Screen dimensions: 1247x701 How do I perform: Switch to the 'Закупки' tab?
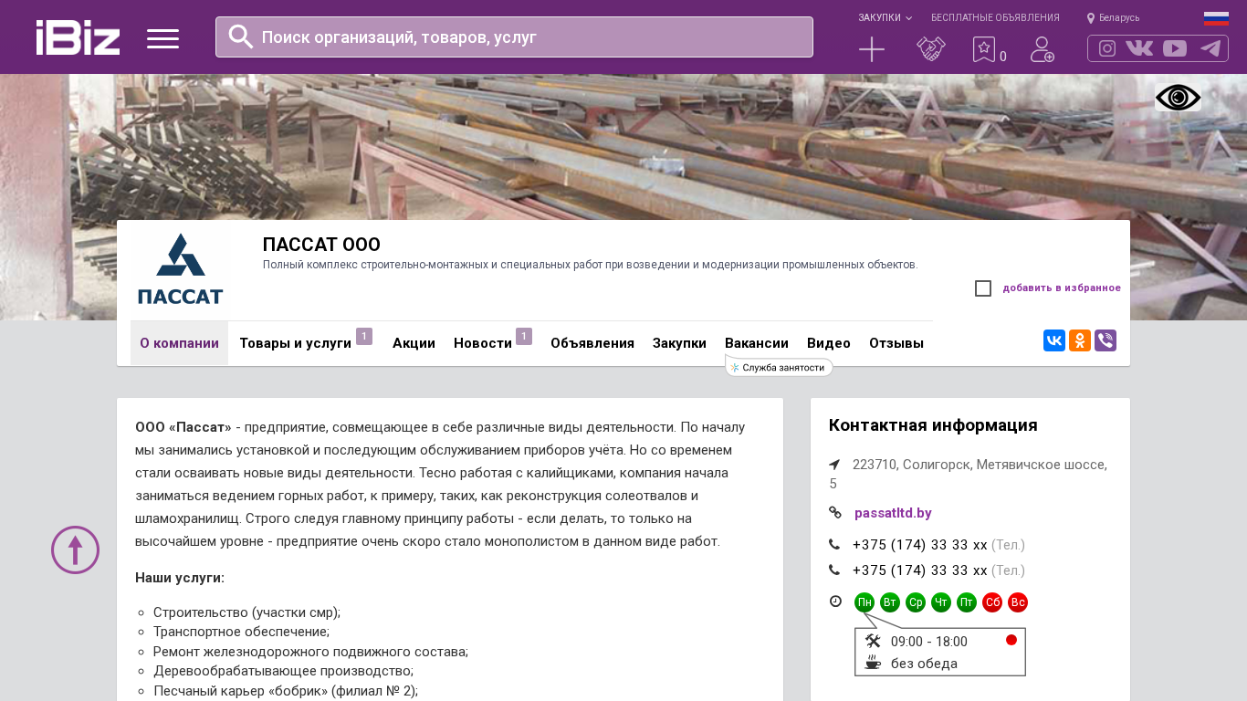point(679,343)
